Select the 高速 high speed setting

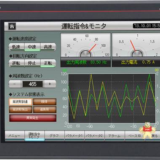pyautogui.click(x=48, y=47)
